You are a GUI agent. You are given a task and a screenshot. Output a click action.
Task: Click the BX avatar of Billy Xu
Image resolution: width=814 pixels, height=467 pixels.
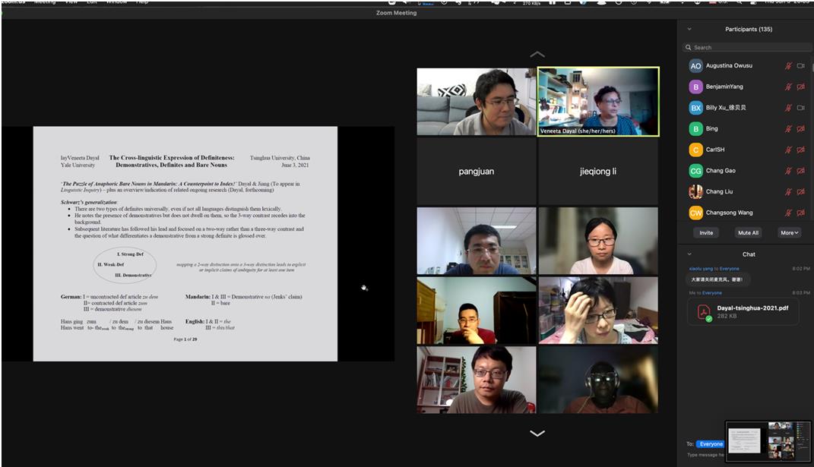tap(695, 108)
